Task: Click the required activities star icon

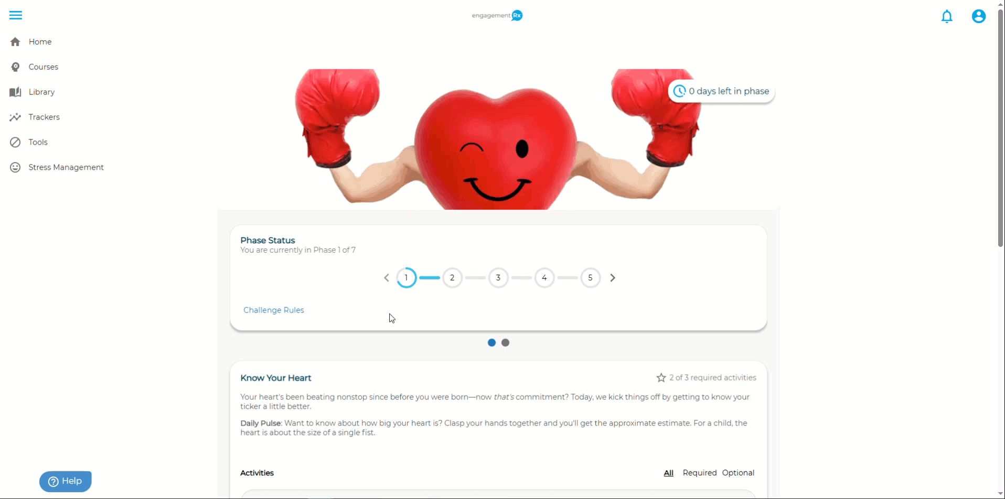Action: click(x=661, y=378)
